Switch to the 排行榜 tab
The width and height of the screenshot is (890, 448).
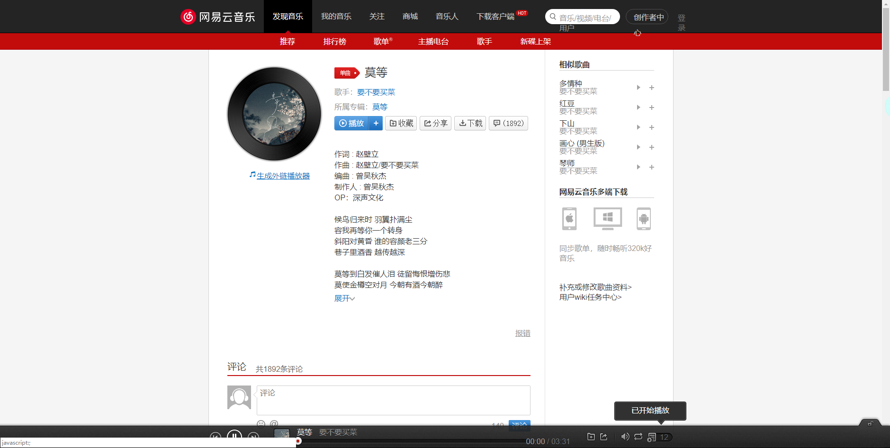point(335,42)
